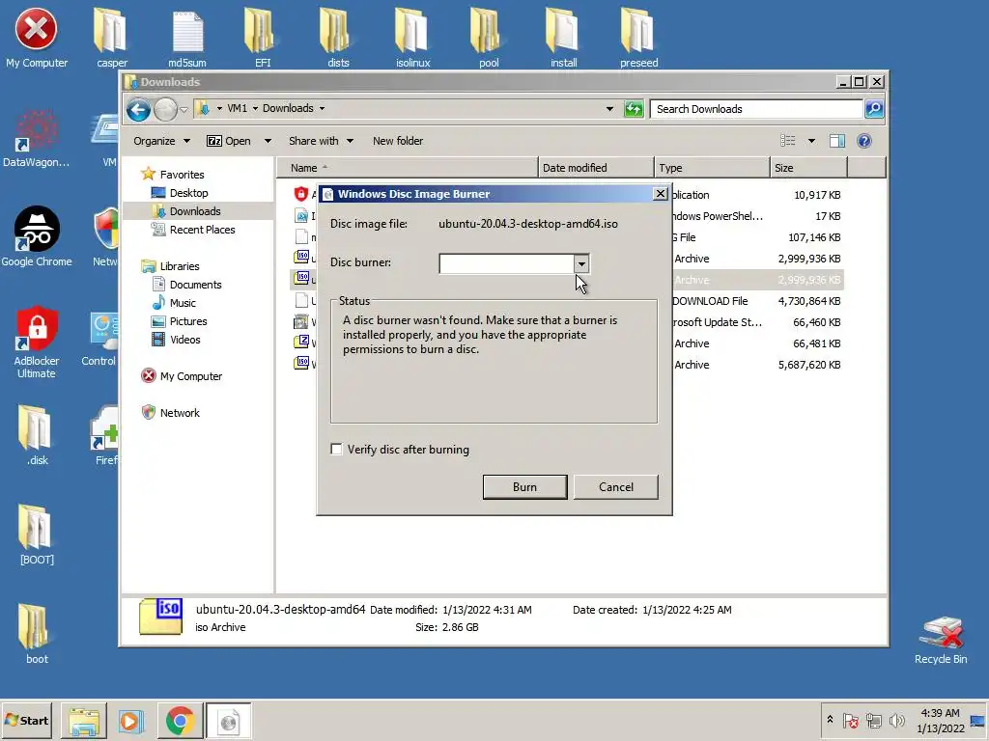Viewport: 989px width, 741px height.
Task: Open Windows Explorer from taskbar
Action: pyautogui.click(x=83, y=721)
